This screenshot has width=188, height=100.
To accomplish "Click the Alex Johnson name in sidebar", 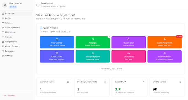I will point(15,4).
